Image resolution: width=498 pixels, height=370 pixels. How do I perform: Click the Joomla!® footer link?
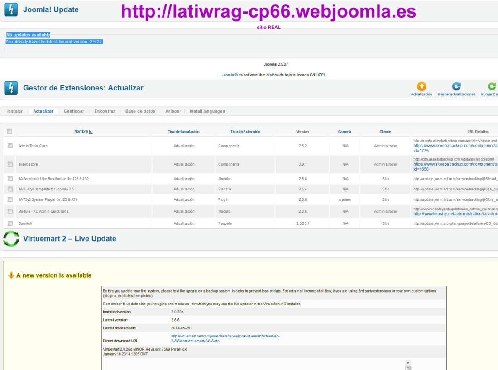pos(230,75)
